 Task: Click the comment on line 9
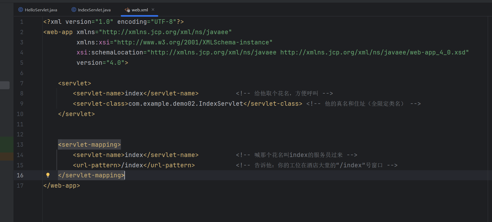click(x=364, y=104)
